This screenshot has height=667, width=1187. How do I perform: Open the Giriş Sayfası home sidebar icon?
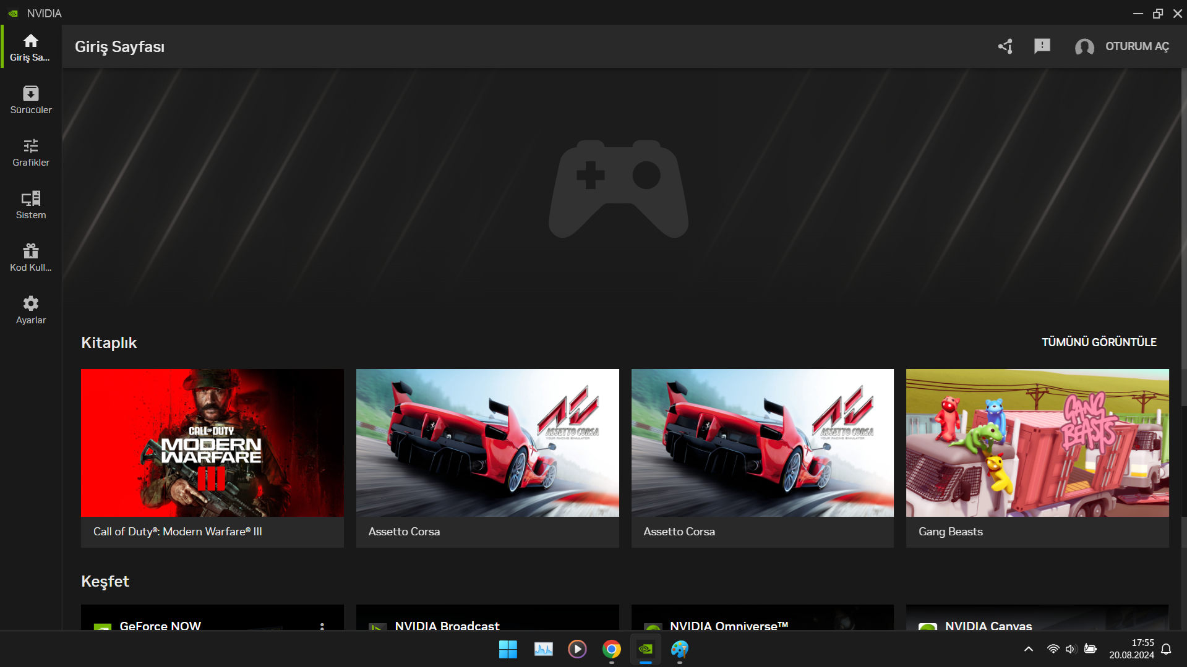pyautogui.click(x=30, y=47)
